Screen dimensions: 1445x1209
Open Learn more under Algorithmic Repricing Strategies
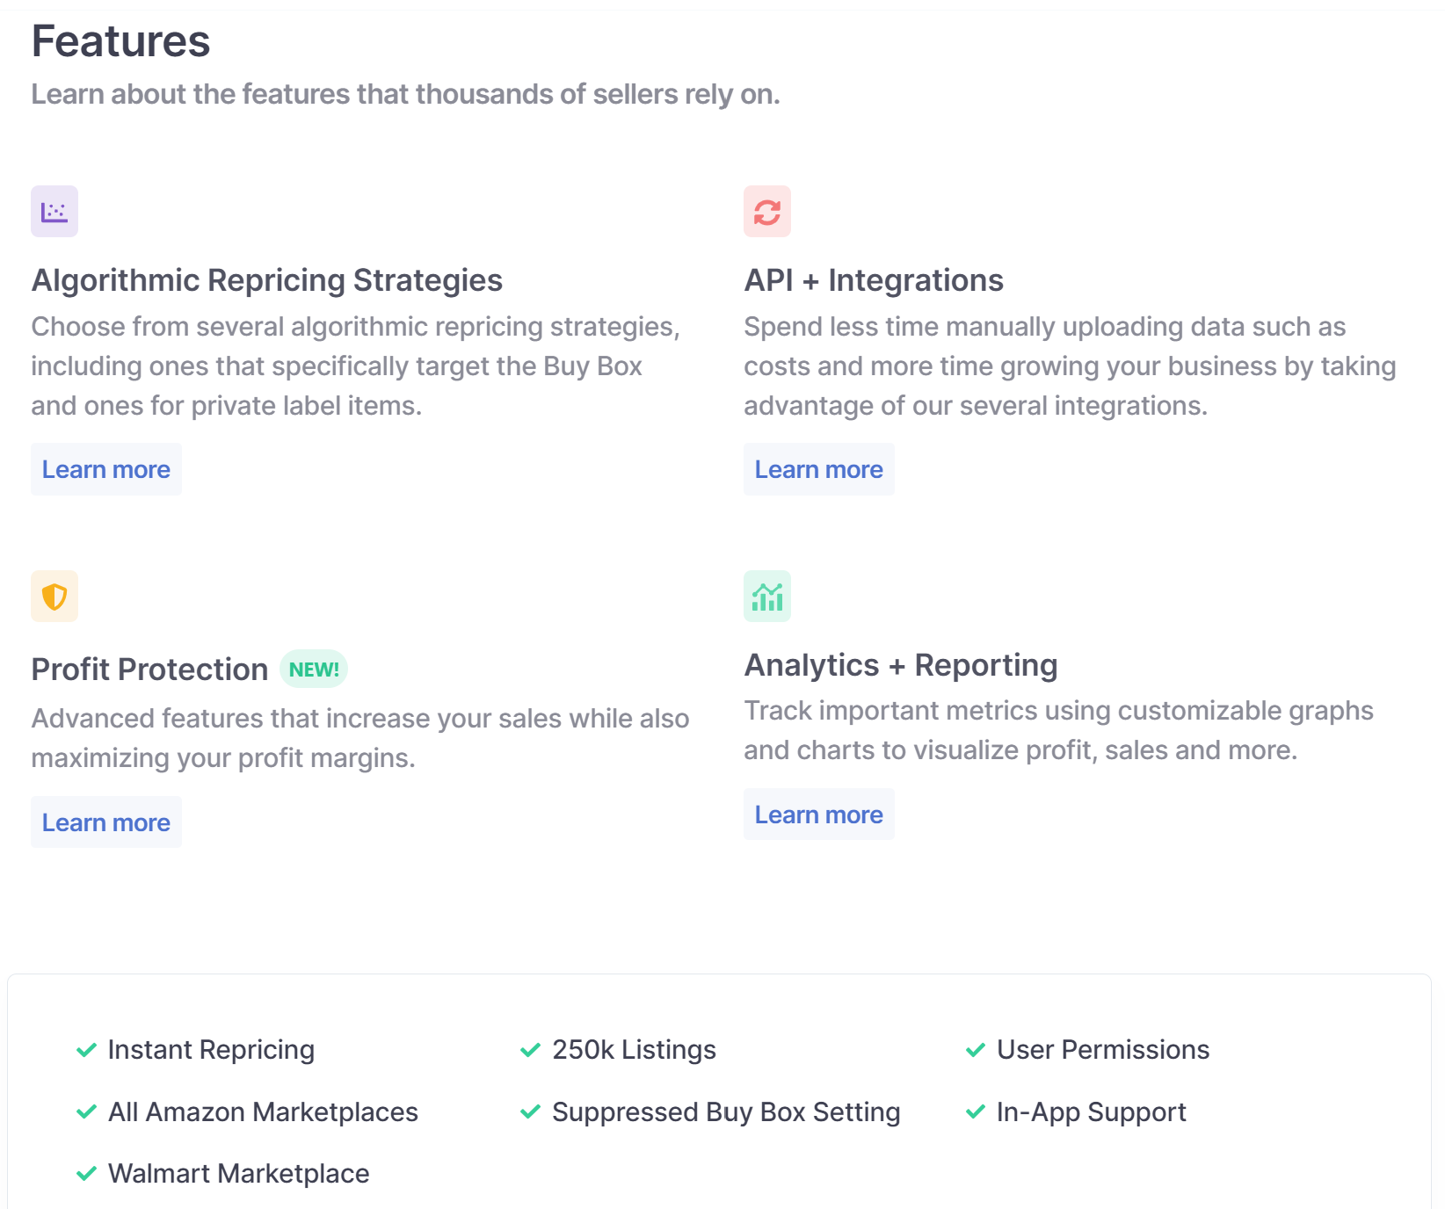pyautogui.click(x=106, y=469)
